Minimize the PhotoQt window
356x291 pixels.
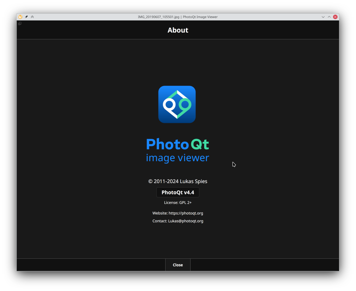coord(323,17)
